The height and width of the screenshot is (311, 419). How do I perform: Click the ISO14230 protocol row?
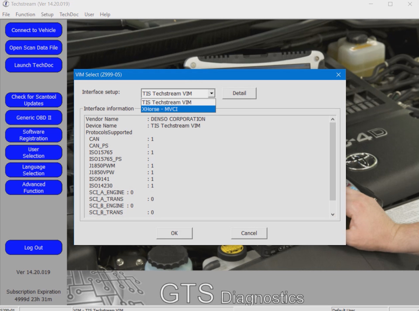121,186
